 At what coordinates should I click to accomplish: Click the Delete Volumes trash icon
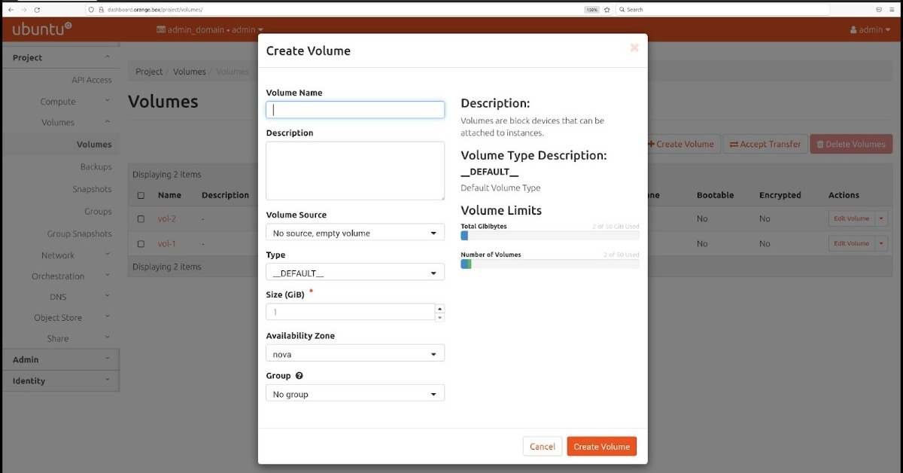point(819,144)
